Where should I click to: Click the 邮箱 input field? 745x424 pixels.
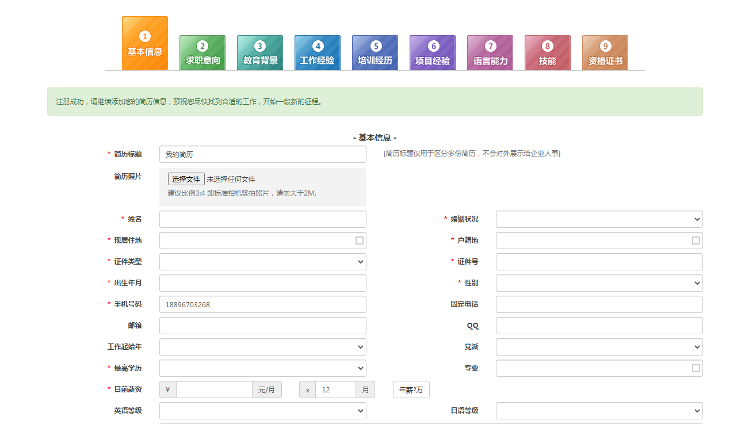[263, 326]
